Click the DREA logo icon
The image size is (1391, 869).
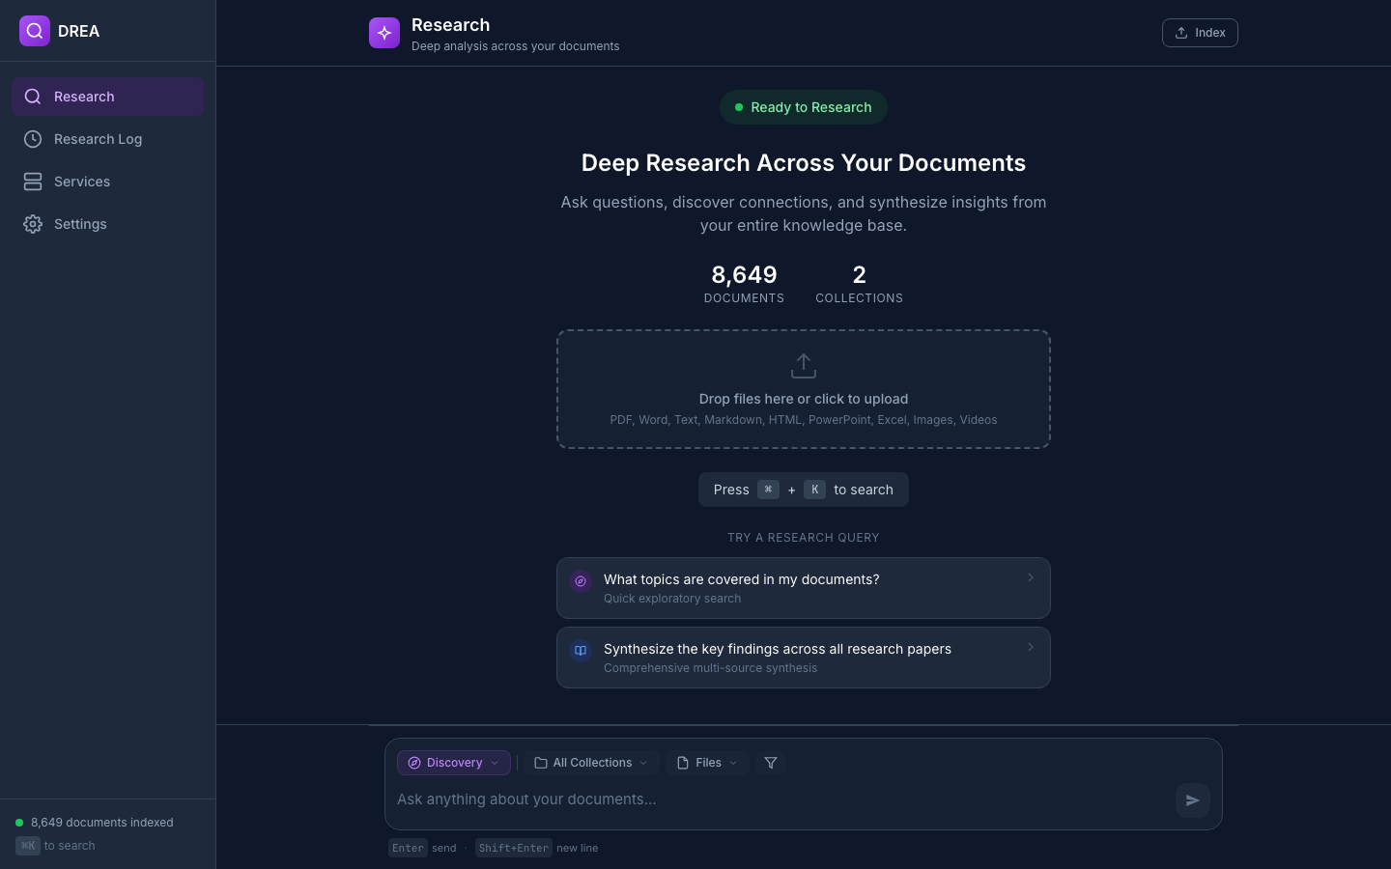click(x=34, y=31)
